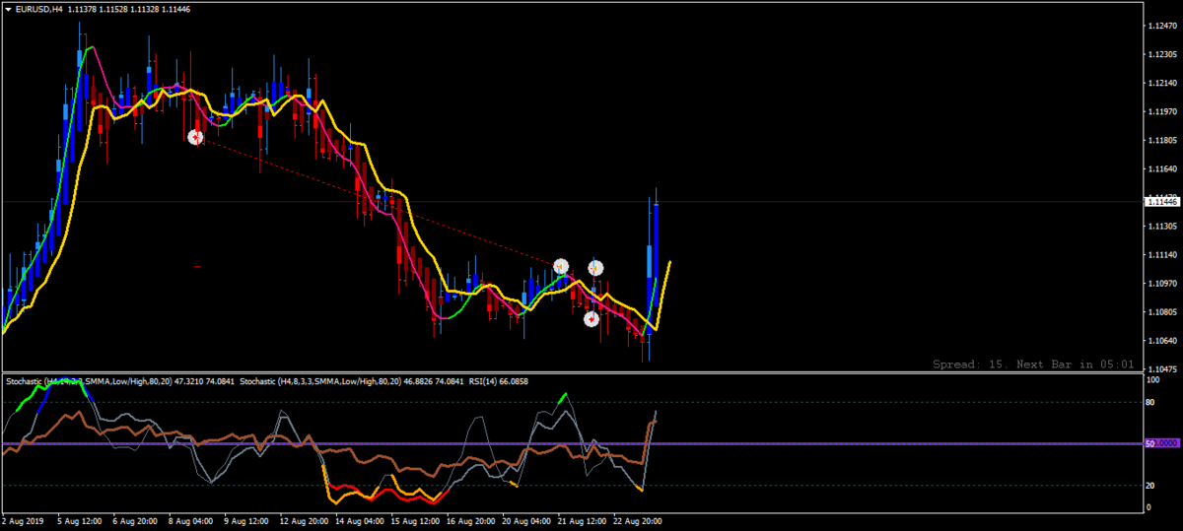This screenshot has height=531, width=1183.
Task: Click the 14 Aug 04:00 time label
Action: point(360,520)
